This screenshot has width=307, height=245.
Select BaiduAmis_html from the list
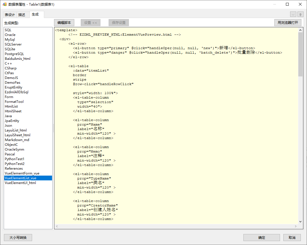click(17, 59)
